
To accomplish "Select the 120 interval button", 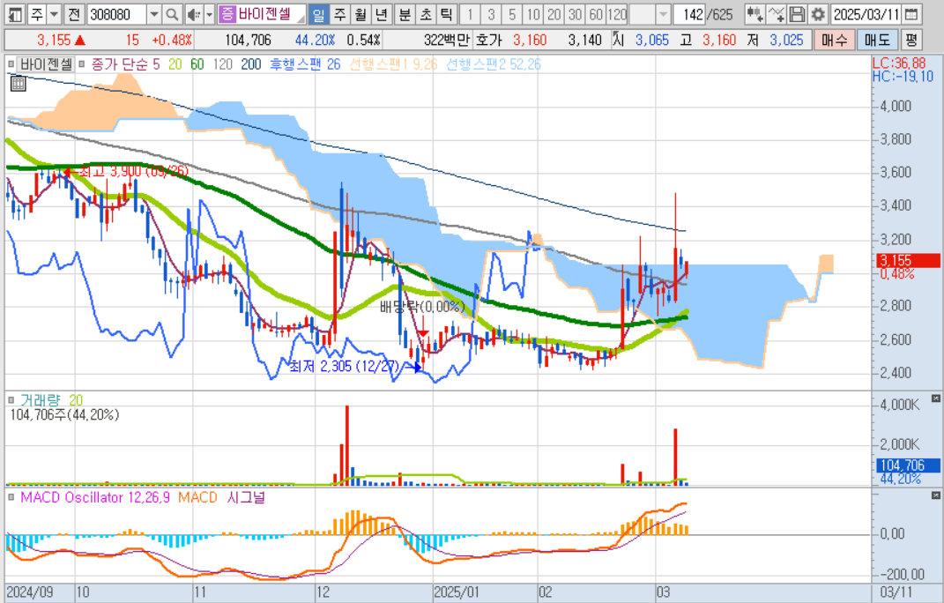I will [617, 14].
